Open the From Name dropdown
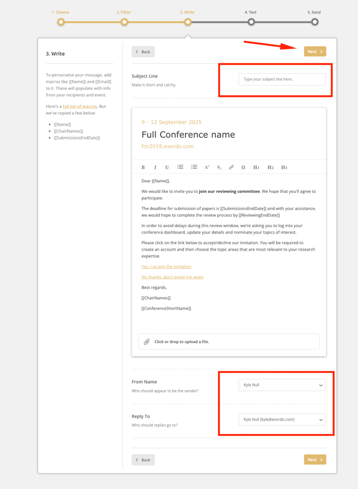358x489 pixels. tap(282, 385)
